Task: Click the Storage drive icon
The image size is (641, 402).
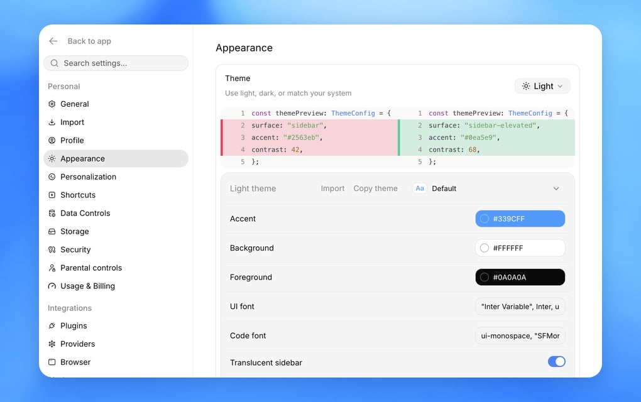Action: click(x=52, y=231)
